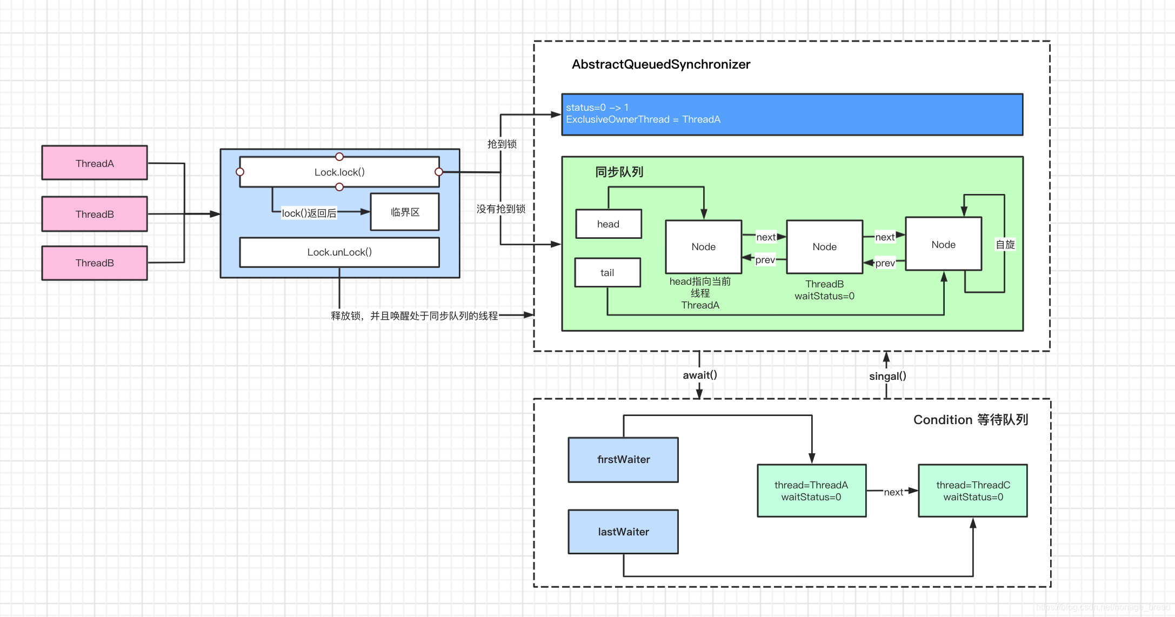The image size is (1175, 617).
Task: Click the Lock.lock() box
Action: point(339,172)
